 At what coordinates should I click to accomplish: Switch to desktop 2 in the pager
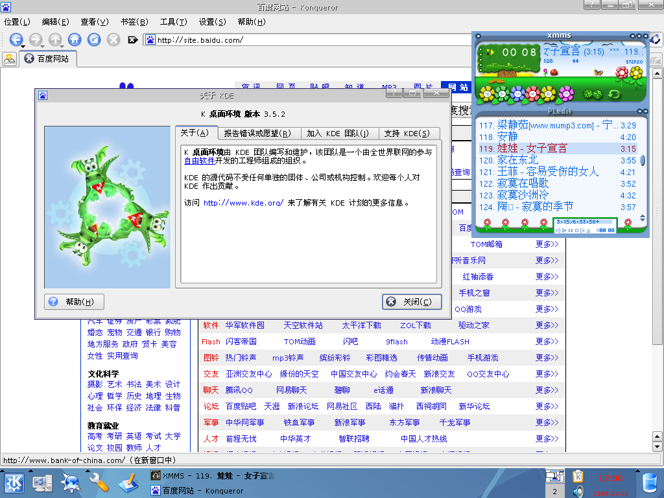pyautogui.click(x=555, y=492)
